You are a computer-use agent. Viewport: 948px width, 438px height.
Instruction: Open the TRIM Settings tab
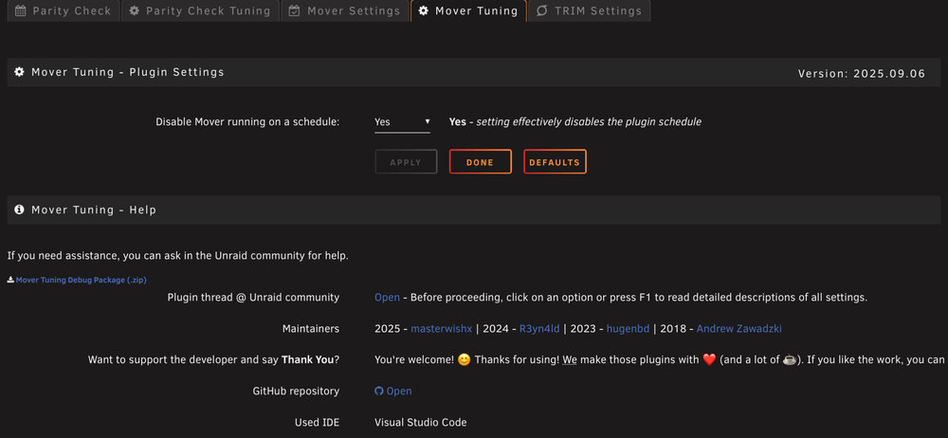589,10
